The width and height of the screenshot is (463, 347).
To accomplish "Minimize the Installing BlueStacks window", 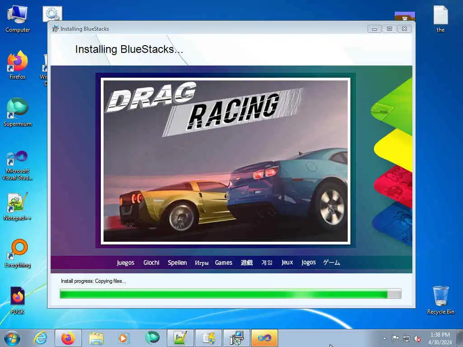I will click(x=374, y=28).
